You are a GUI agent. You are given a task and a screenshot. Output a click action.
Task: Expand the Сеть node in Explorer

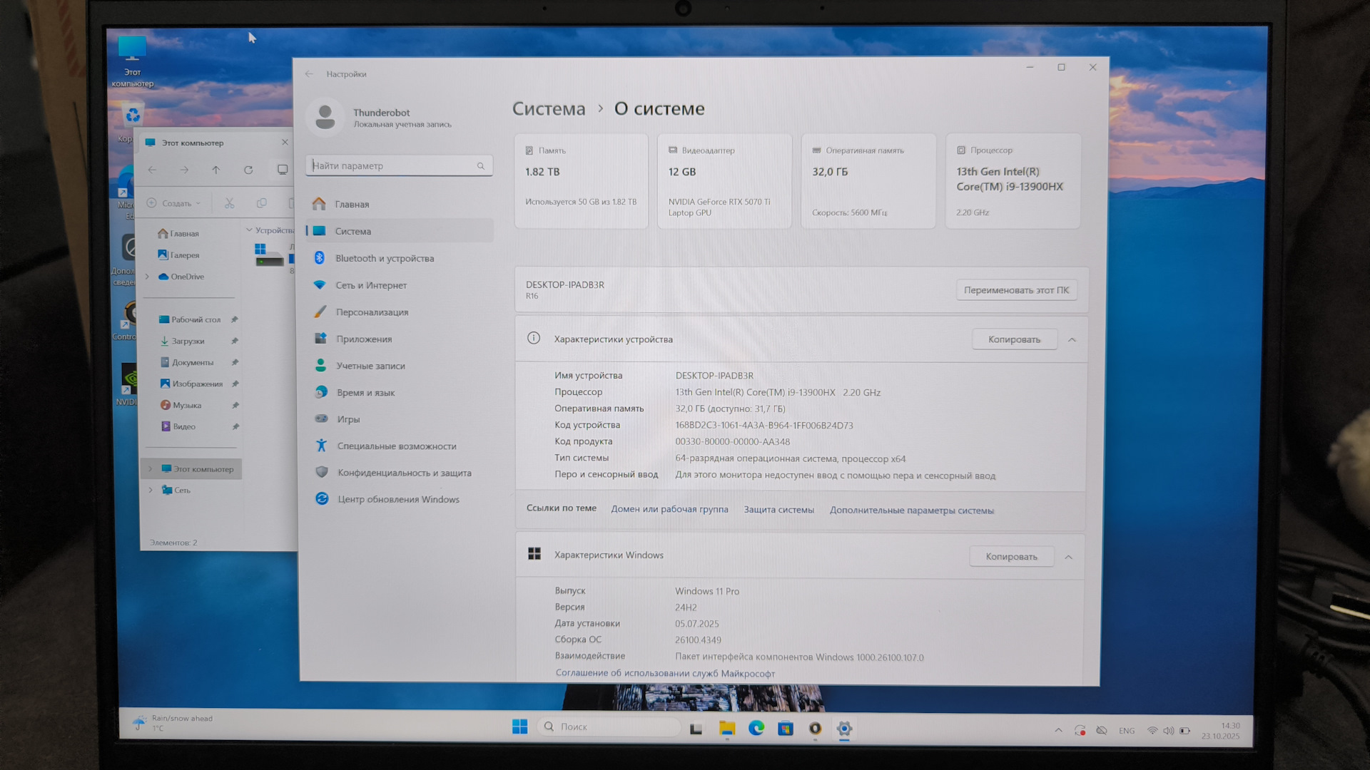(150, 490)
